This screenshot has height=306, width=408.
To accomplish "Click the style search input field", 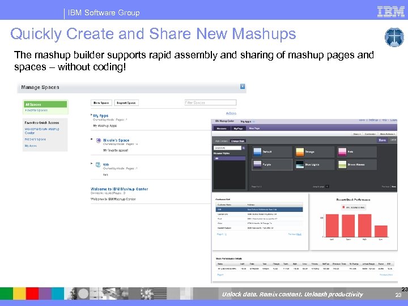I will tap(228, 148).
